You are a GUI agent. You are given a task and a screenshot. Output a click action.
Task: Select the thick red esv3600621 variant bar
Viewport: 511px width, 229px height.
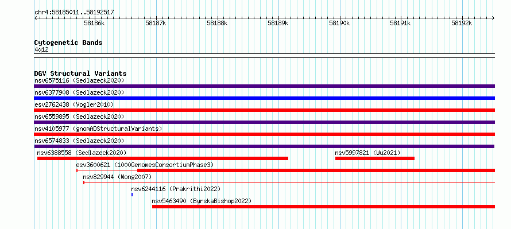316,170
